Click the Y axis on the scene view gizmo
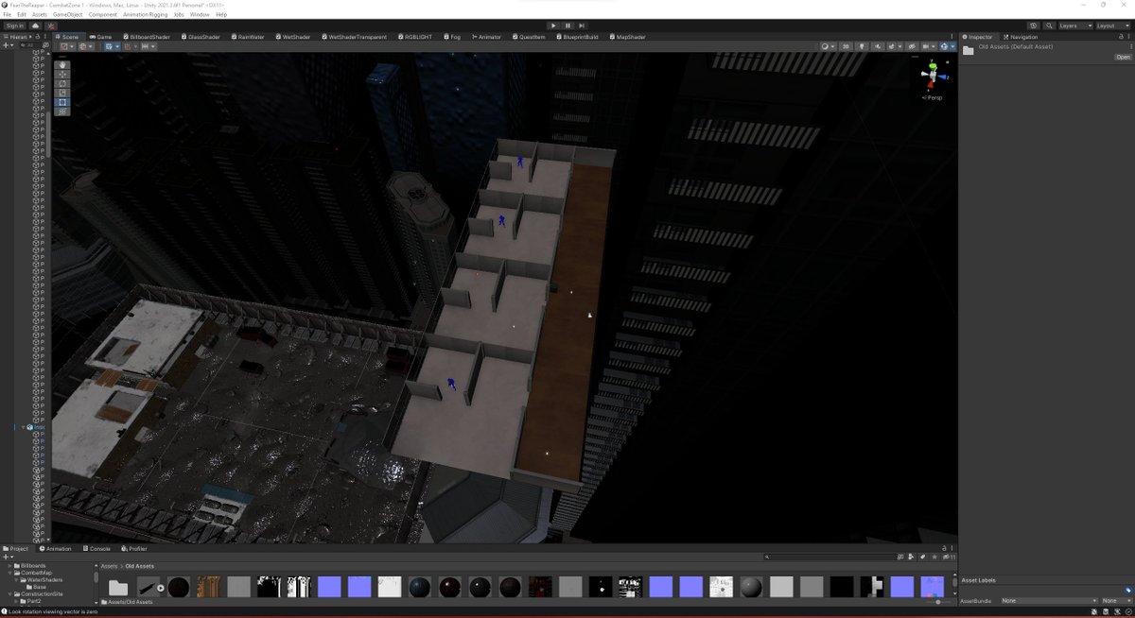This screenshot has width=1135, height=618. [933, 66]
